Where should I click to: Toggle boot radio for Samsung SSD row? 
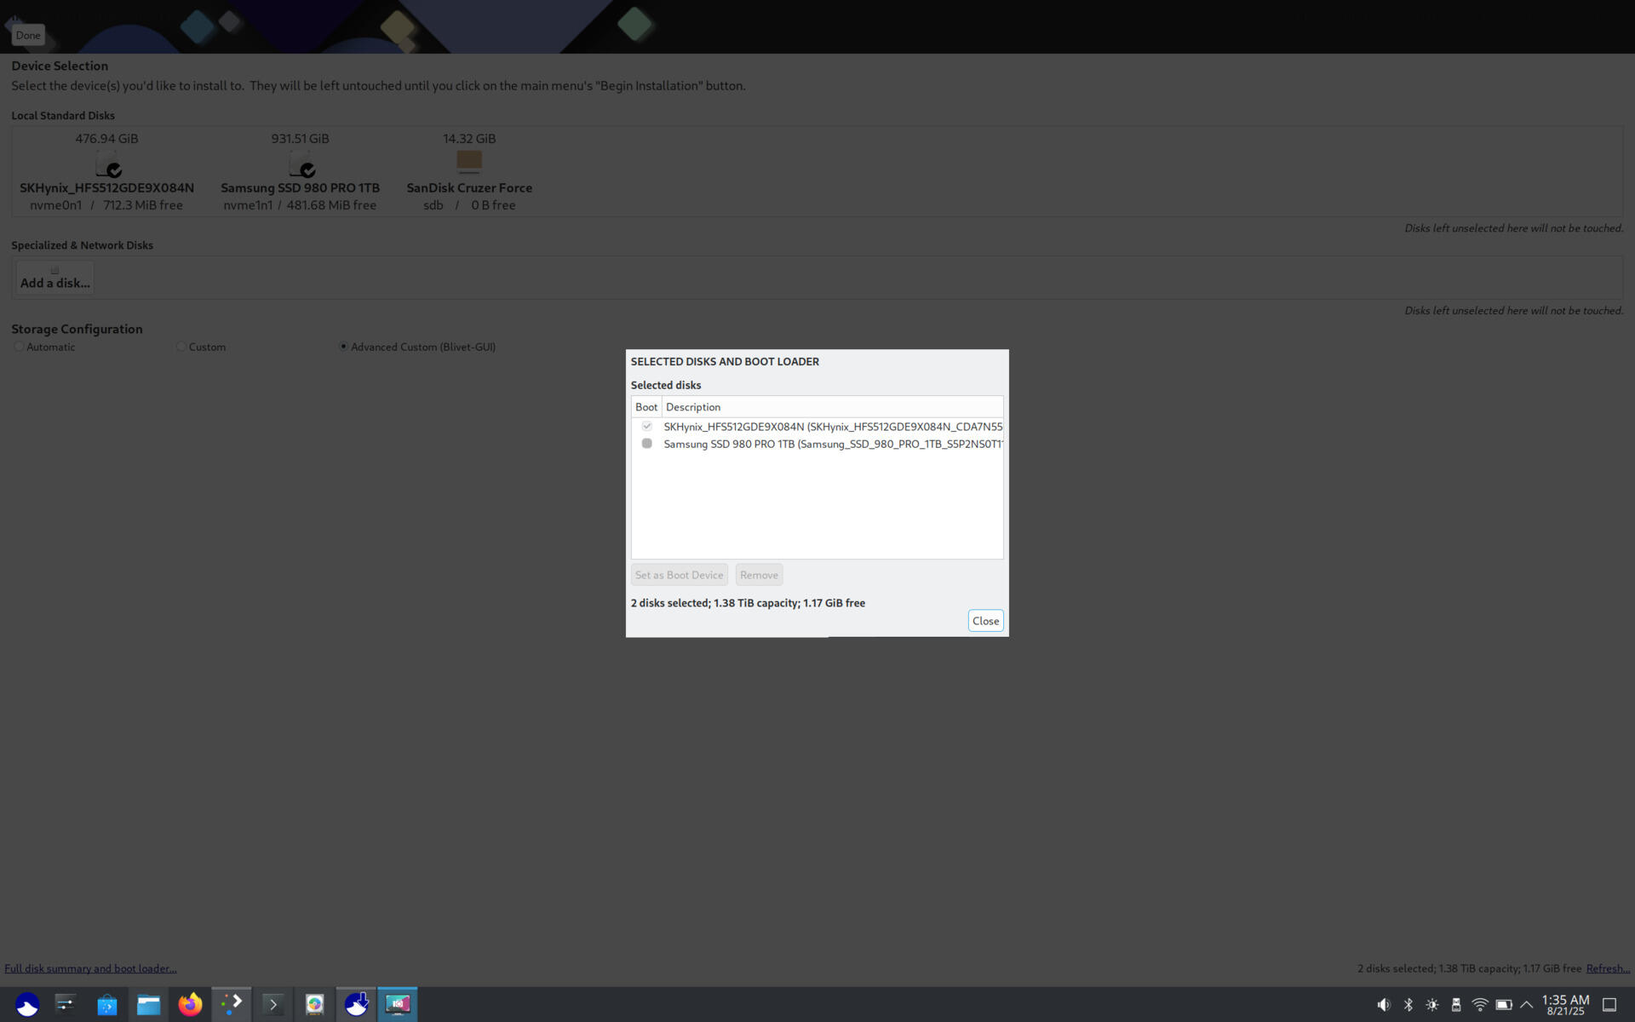[647, 444]
